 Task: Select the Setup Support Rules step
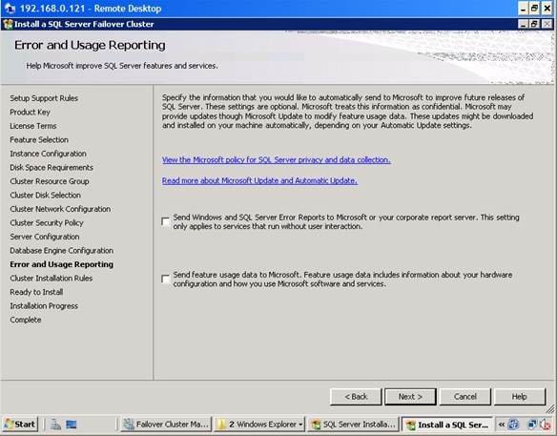(44, 98)
